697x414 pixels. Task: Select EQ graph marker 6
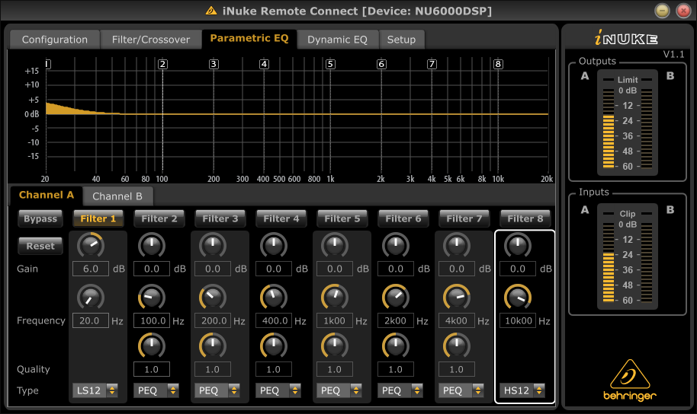[381, 65]
